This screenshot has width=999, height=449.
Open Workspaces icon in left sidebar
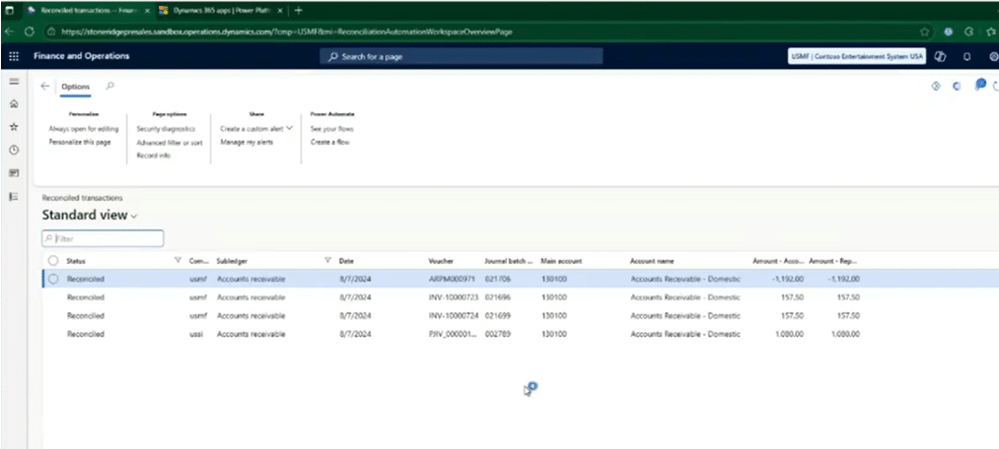(x=14, y=173)
